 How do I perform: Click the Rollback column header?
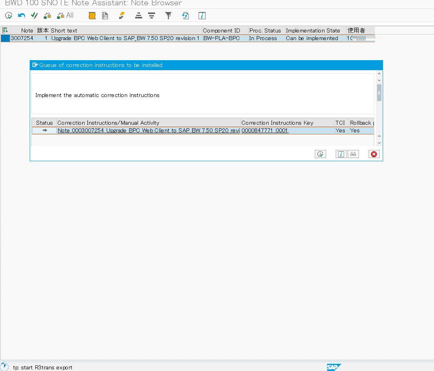(x=361, y=123)
